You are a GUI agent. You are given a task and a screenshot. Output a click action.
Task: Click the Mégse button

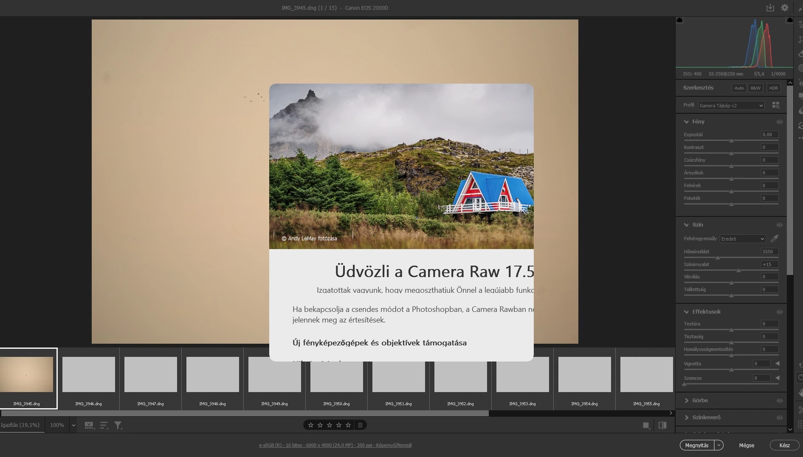click(747, 445)
